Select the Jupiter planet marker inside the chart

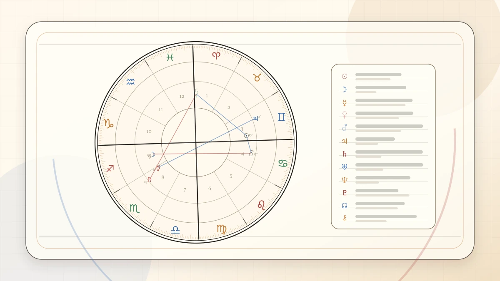[x=255, y=119]
